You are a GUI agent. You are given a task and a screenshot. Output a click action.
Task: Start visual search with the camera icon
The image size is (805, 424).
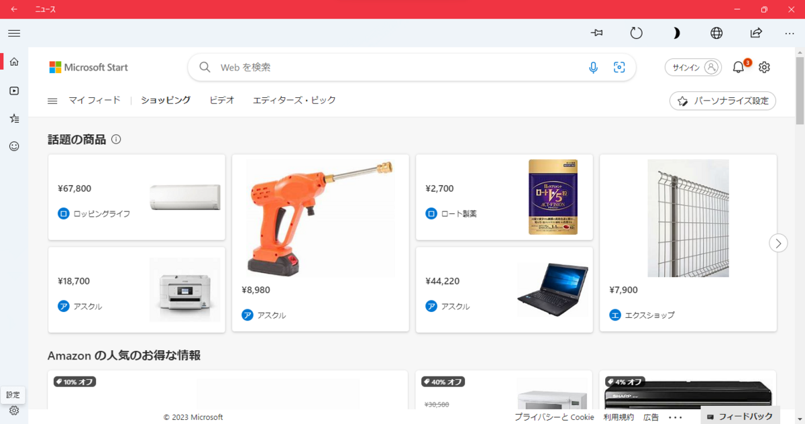click(619, 67)
